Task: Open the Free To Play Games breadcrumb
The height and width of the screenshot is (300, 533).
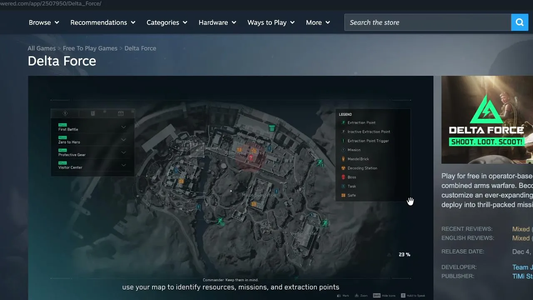Action: click(90, 48)
